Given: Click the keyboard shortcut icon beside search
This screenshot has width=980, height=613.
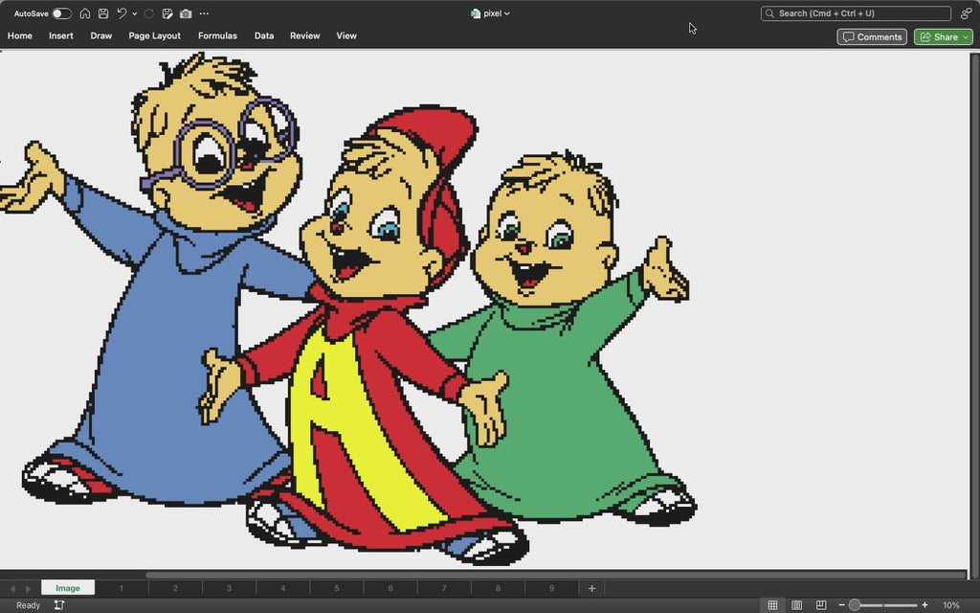Looking at the screenshot, I should point(965,12).
